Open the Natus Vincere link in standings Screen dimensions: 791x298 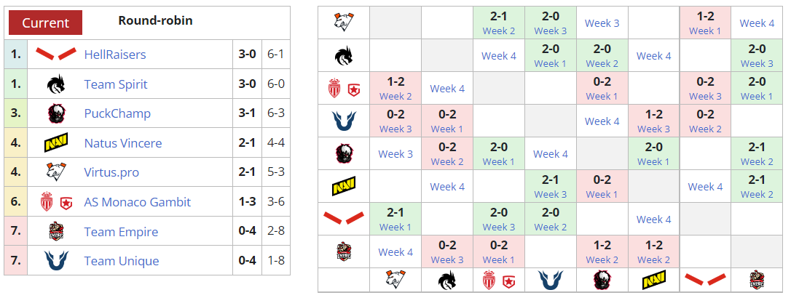click(123, 143)
